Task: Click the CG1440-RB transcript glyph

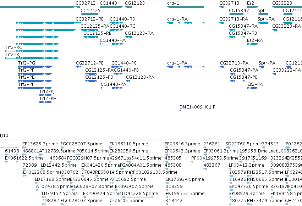Action: click(116, 23)
